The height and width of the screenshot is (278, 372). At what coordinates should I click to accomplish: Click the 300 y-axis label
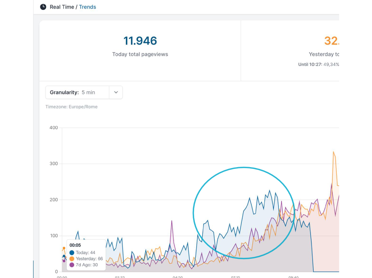pyautogui.click(x=53, y=163)
